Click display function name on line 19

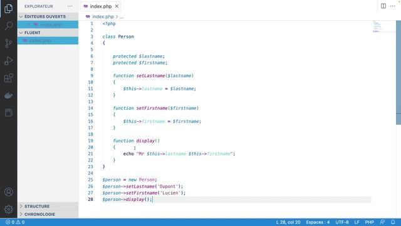pyautogui.click(x=145, y=141)
